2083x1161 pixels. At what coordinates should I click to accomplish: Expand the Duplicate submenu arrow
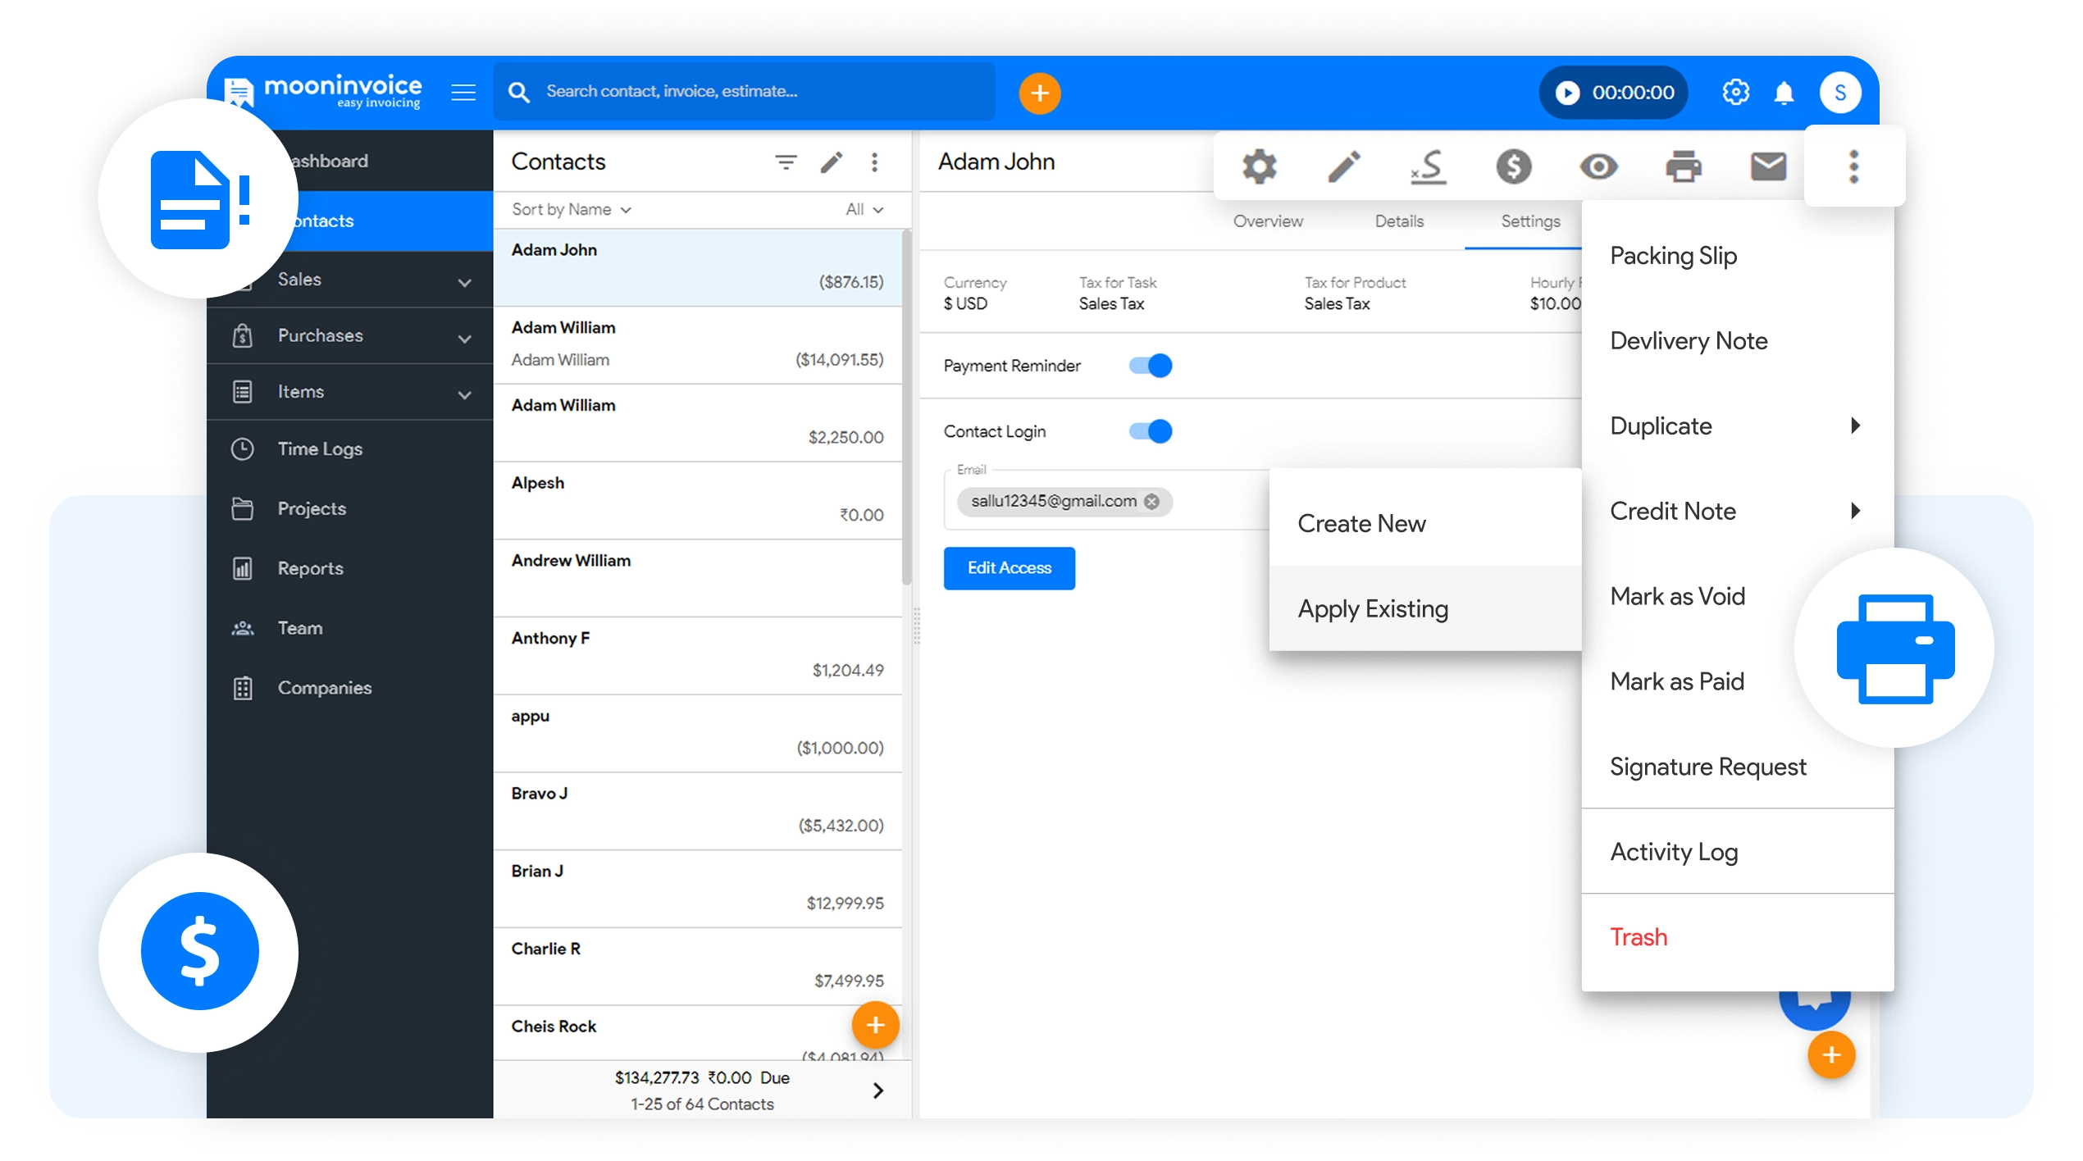click(1855, 426)
